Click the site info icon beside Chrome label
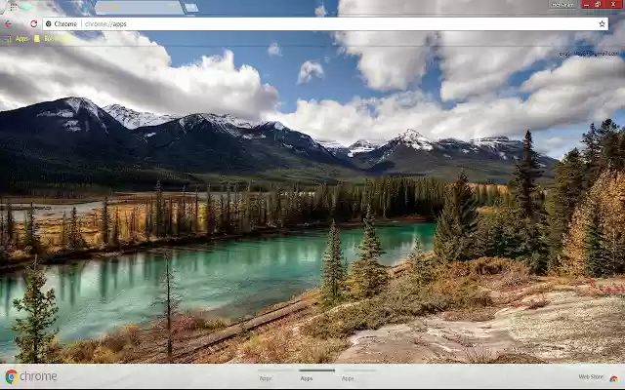This screenshot has width=625, height=390. click(x=48, y=23)
